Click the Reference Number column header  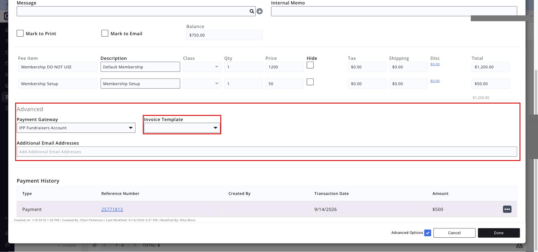120,194
